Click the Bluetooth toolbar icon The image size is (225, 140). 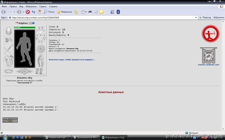(118, 12)
